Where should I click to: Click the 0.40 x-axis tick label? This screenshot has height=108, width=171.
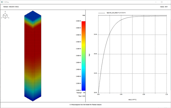(121, 94)
